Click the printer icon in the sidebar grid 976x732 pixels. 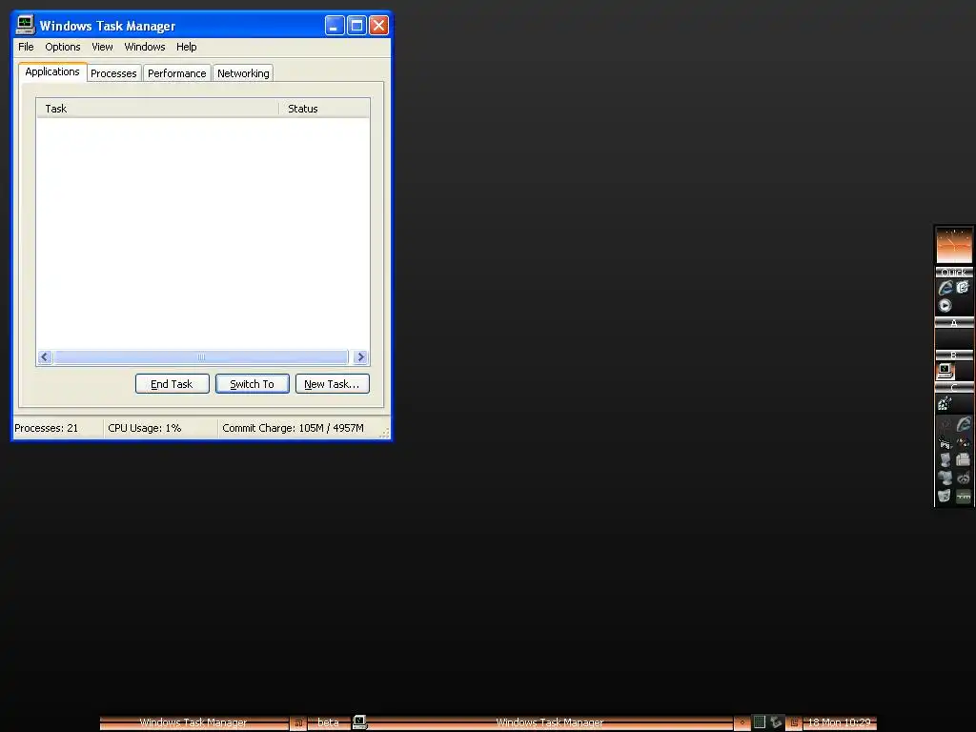(x=964, y=460)
